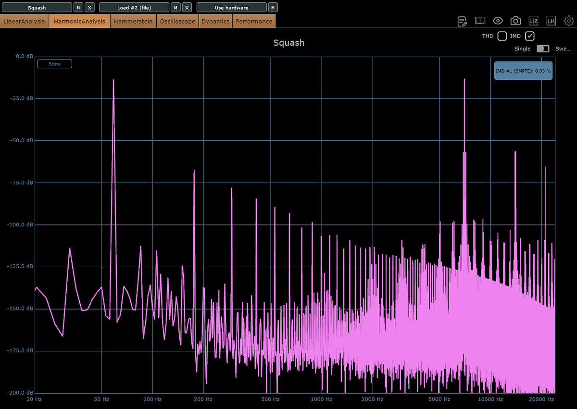
Task: Click X button next to Squash
Action: point(90,8)
